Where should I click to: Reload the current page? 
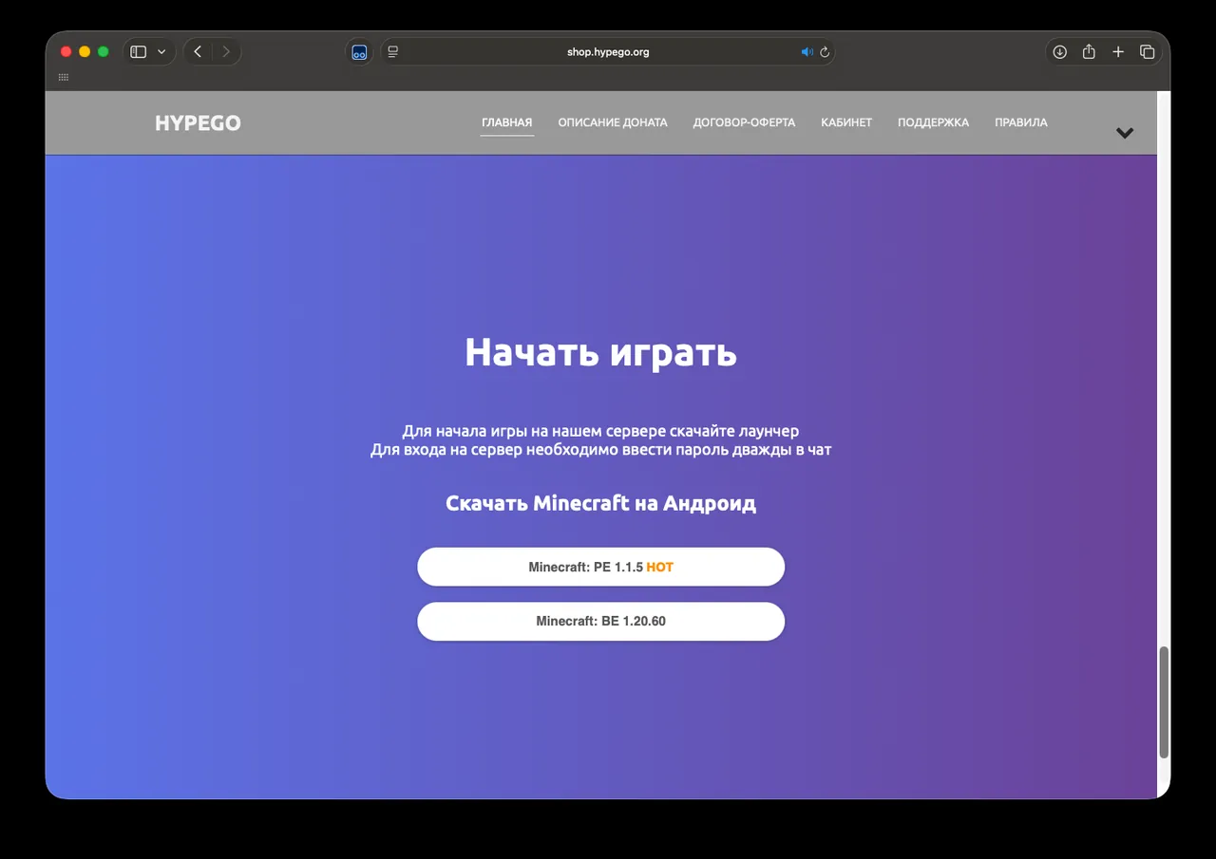[x=825, y=52]
